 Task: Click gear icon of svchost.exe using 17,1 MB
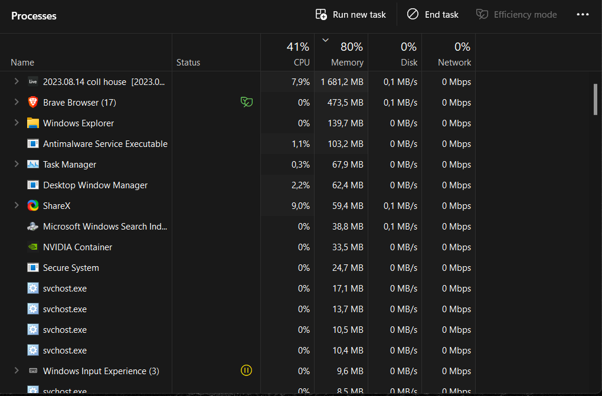(33, 288)
